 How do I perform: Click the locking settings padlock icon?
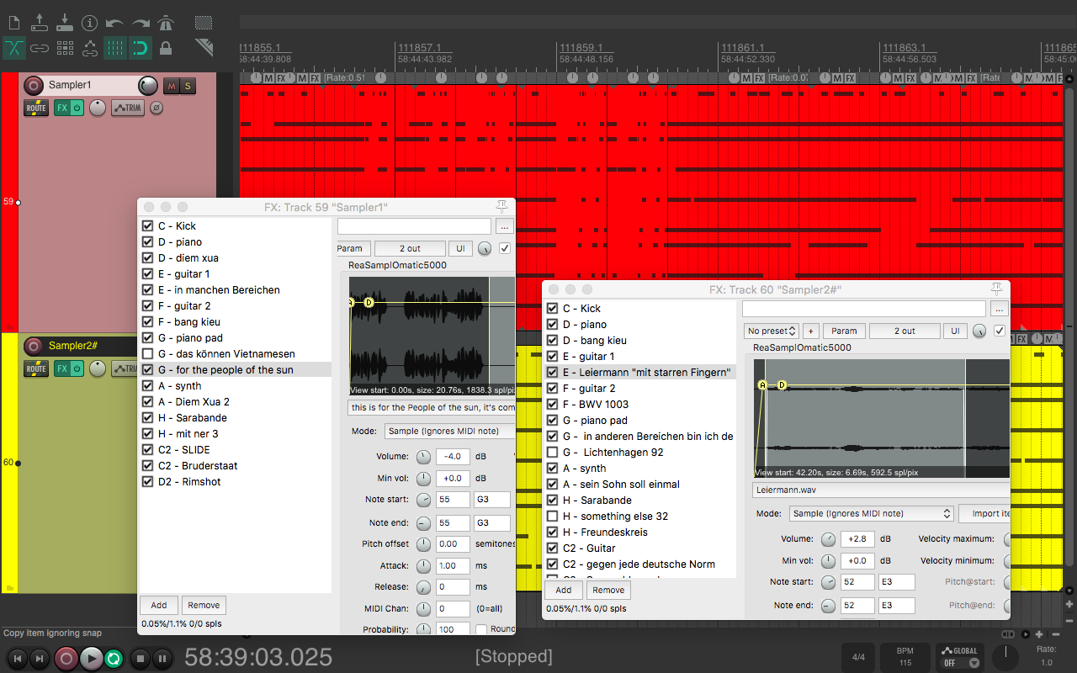pyautogui.click(x=165, y=48)
